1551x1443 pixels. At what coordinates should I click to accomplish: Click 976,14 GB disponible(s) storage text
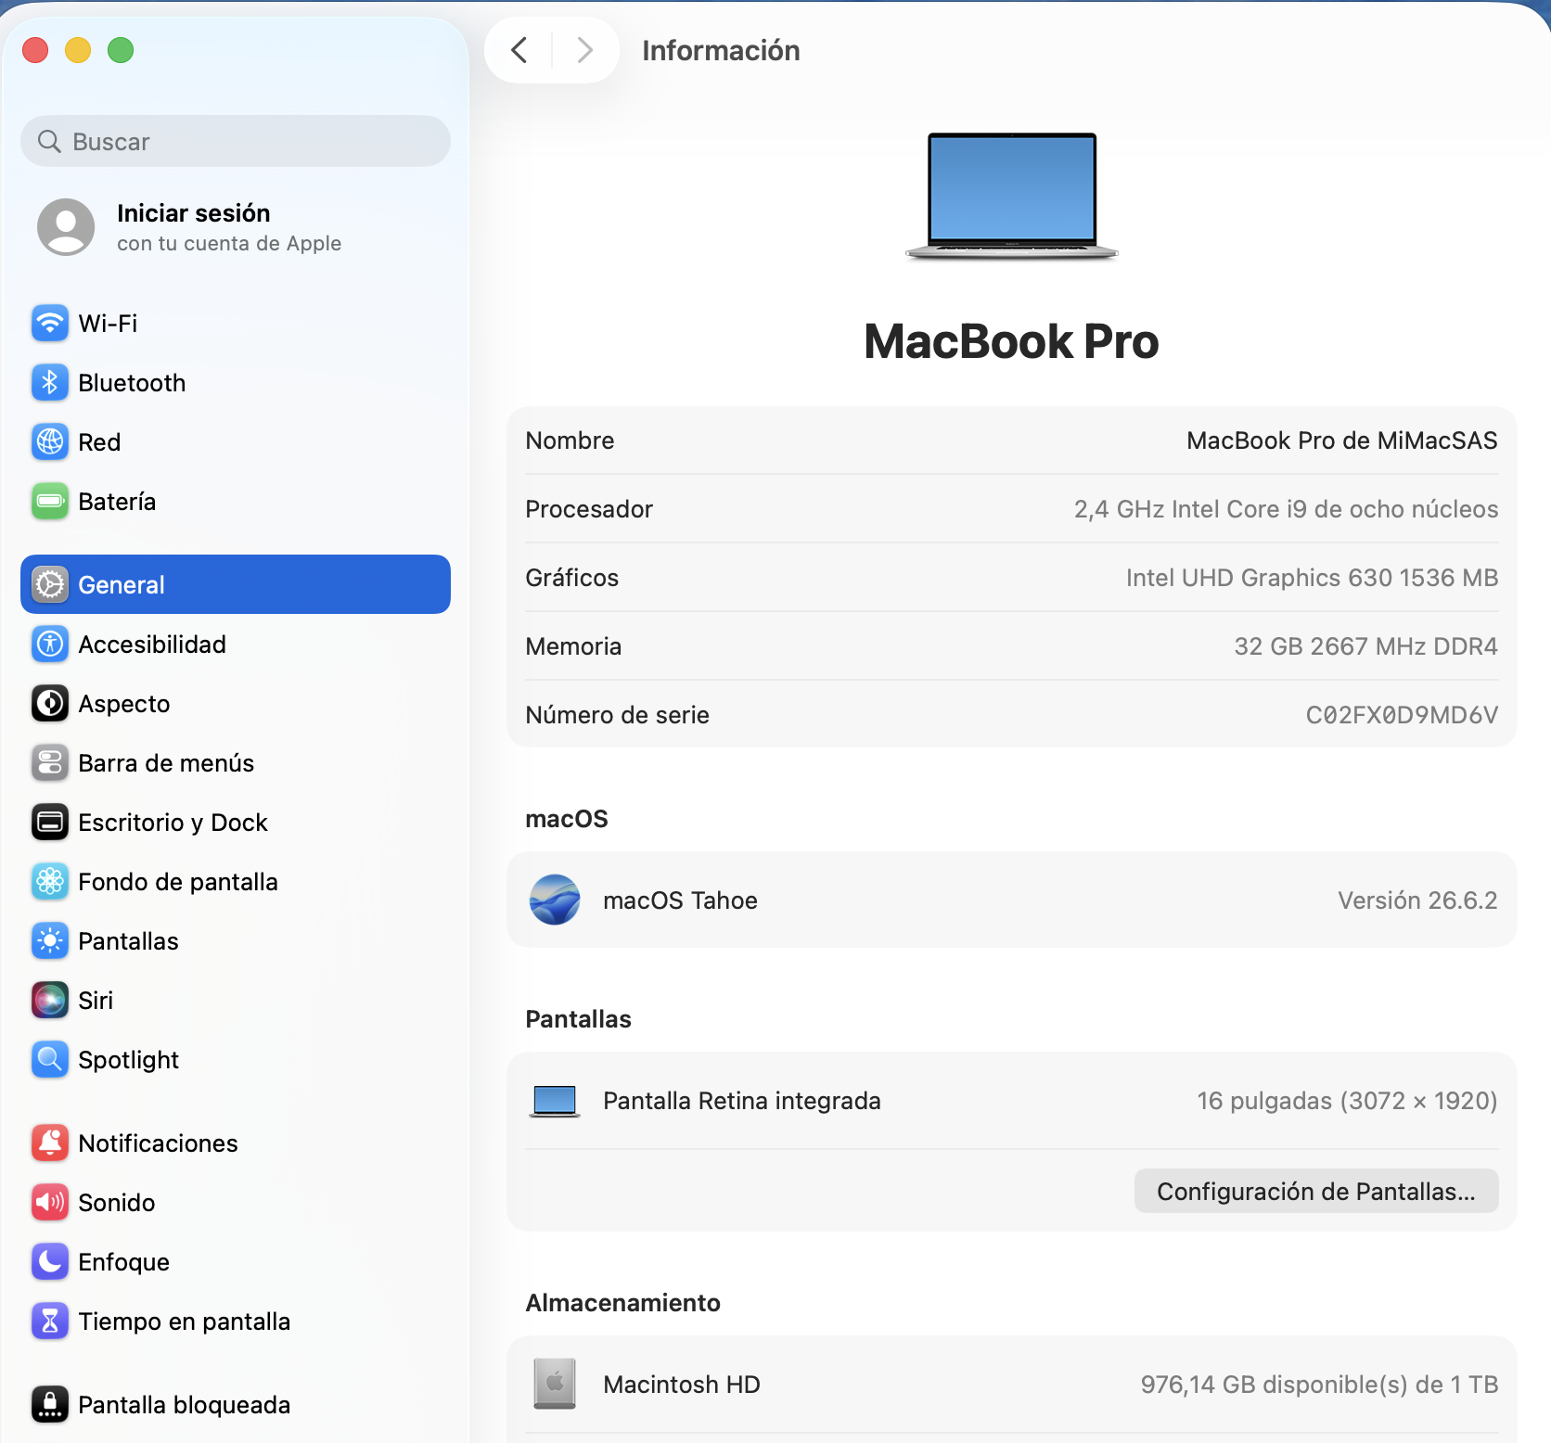(x=1319, y=1385)
